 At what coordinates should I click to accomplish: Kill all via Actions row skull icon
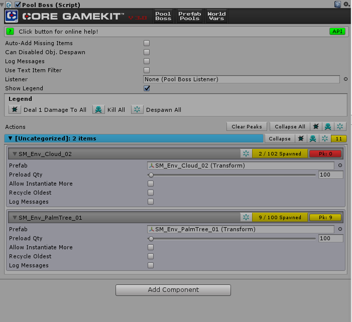[328, 126]
